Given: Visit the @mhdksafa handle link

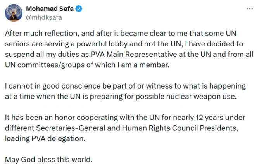Looking at the screenshot, I should tap(44, 17).
